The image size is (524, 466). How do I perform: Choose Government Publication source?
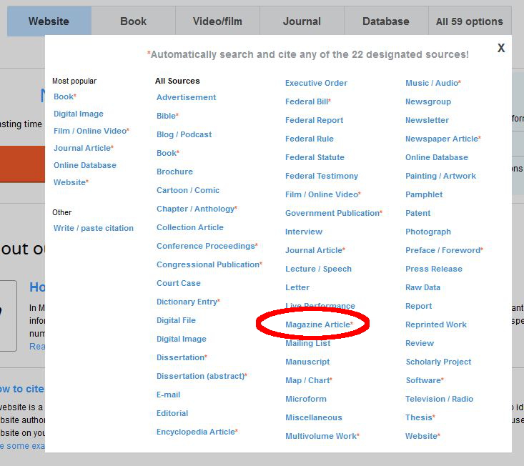332,213
